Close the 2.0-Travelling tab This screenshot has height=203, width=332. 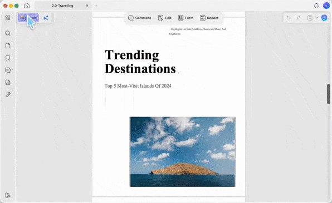87,6
